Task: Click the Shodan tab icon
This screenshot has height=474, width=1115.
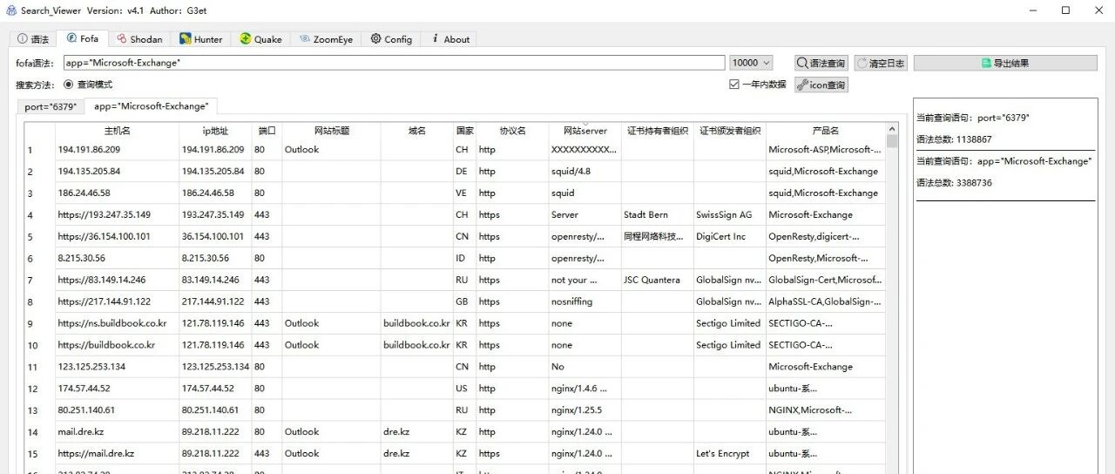Action: 122,39
